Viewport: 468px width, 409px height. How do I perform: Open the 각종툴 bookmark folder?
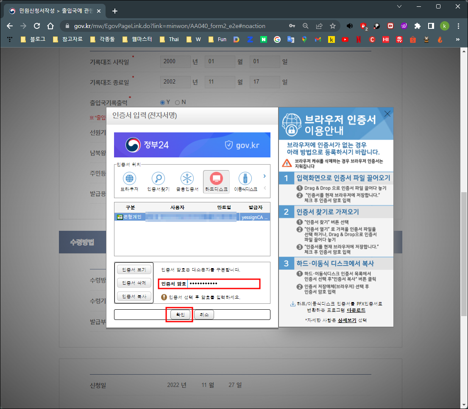tap(103, 39)
